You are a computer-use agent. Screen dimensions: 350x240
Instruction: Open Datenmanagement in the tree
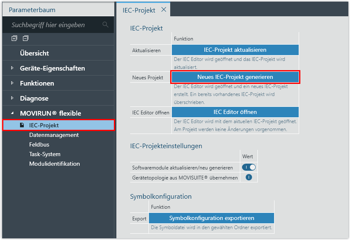coord(54,135)
